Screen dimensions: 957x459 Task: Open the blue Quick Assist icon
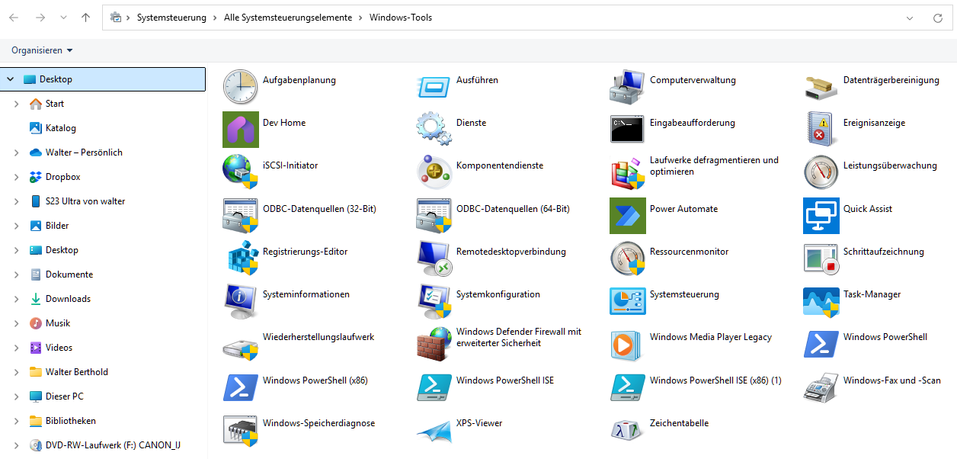821,216
